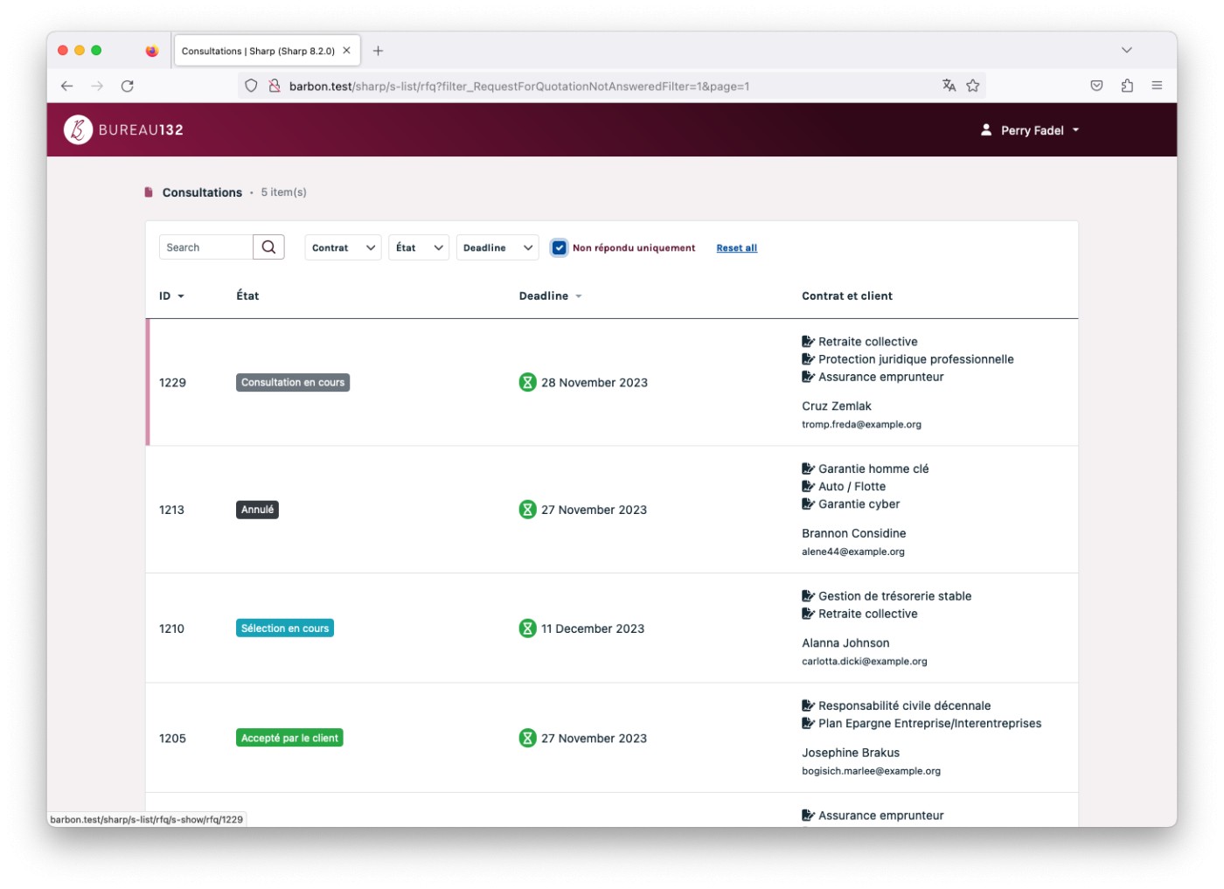Click the Reset all link
This screenshot has width=1224, height=889.
736,248
